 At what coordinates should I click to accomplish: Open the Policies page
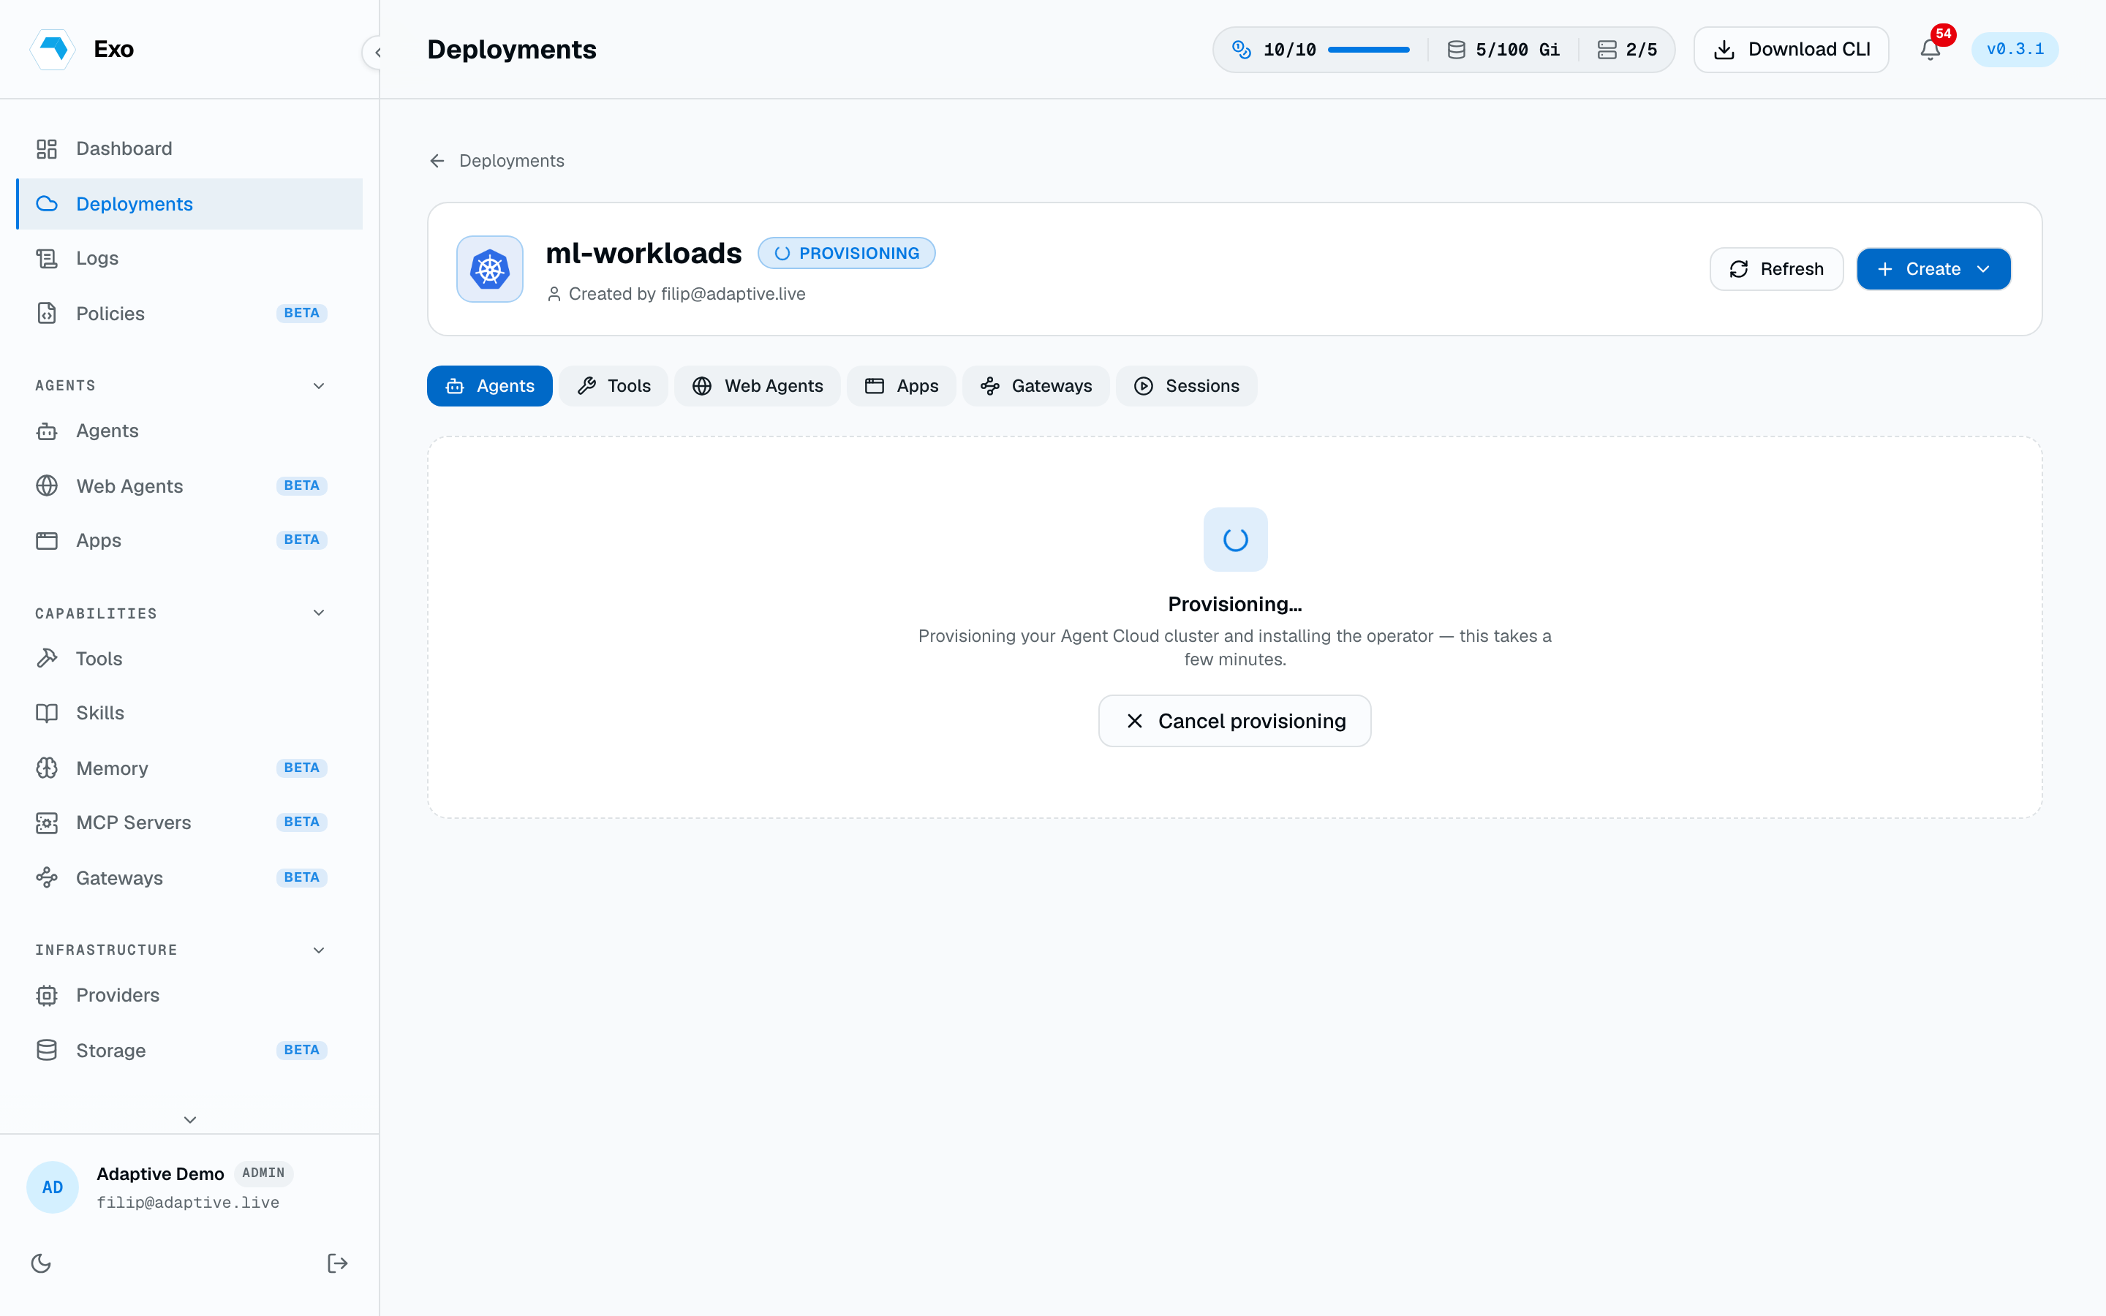click(189, 314)
